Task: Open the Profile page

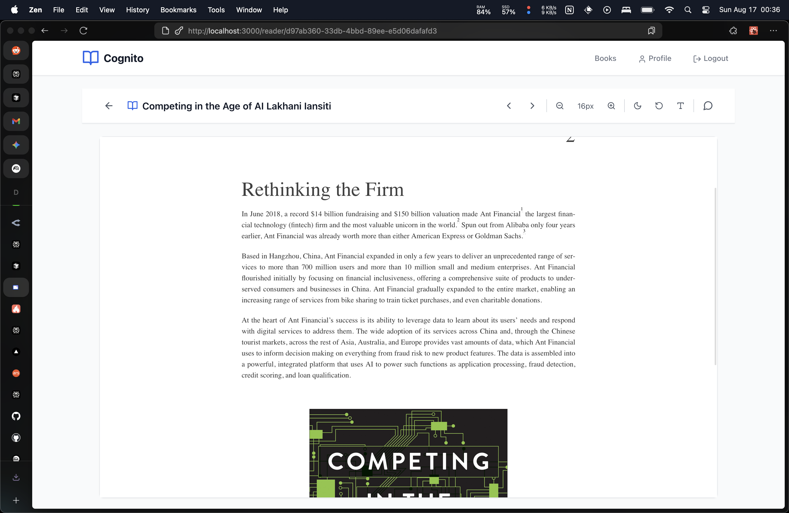Action: pos(655,58)
